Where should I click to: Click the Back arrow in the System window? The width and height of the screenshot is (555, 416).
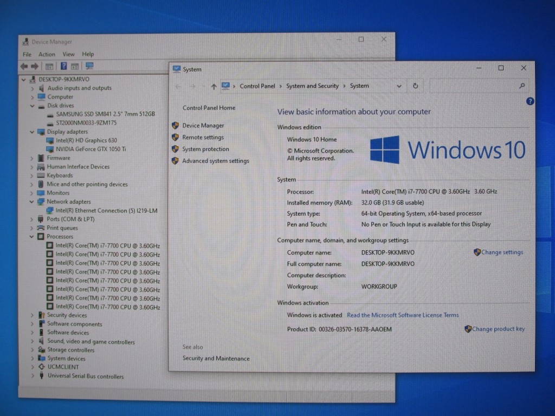click(x=178, y=86)
